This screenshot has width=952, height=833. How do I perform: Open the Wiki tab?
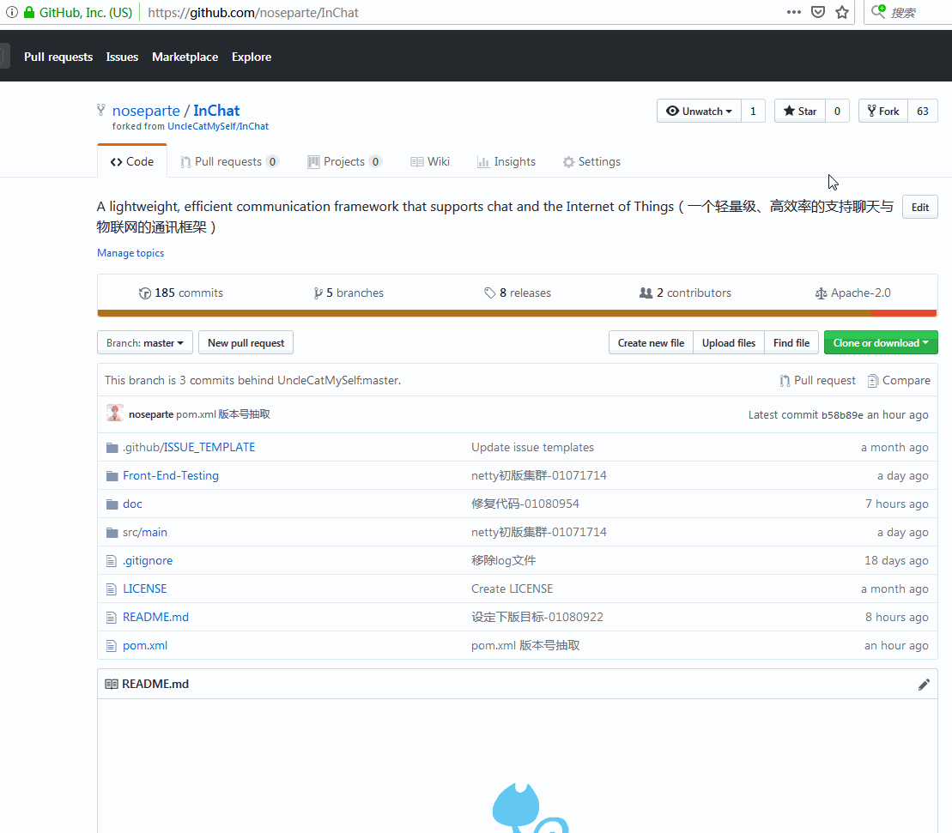430,161
